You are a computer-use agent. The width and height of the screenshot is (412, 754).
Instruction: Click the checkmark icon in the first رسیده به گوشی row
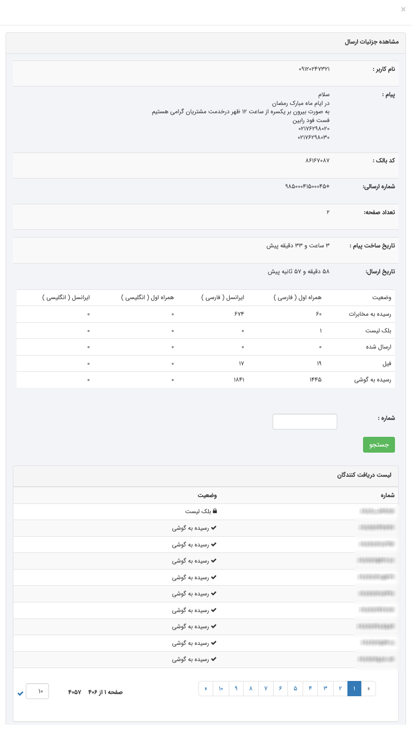pos(214,528)
